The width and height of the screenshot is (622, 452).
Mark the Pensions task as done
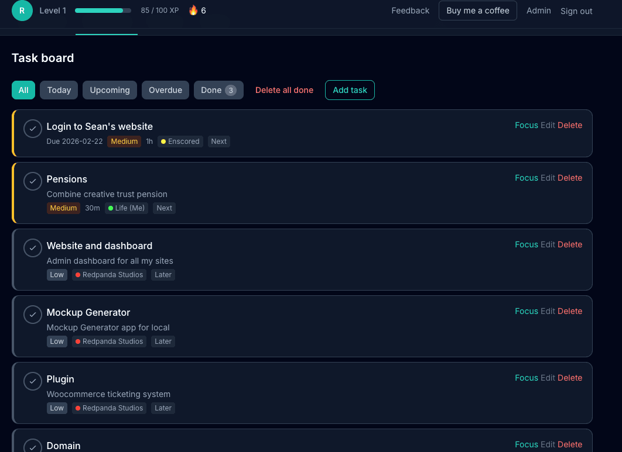[x=32, y=181]
